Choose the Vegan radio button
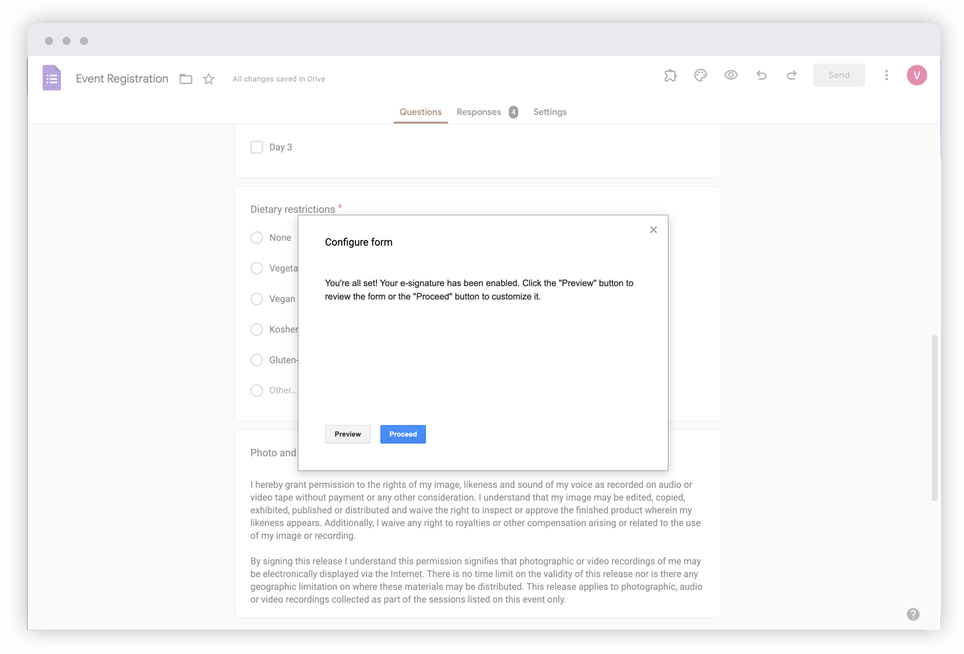Screen dimensions: 964x654 click(256, 298)
